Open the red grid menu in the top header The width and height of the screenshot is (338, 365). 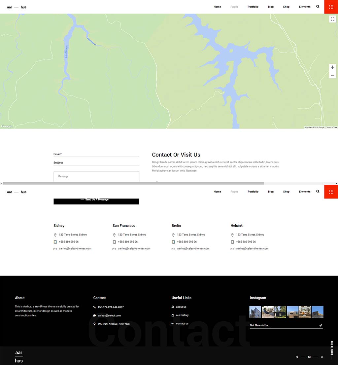coord(331,7)
